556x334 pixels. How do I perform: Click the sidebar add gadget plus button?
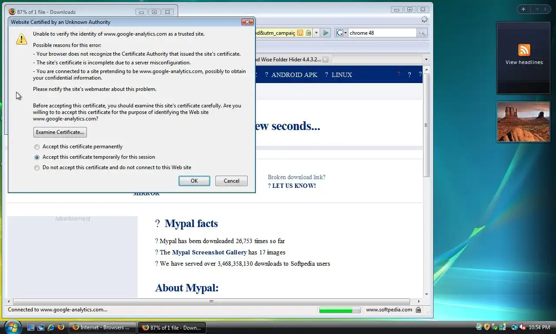coord(523,9)
